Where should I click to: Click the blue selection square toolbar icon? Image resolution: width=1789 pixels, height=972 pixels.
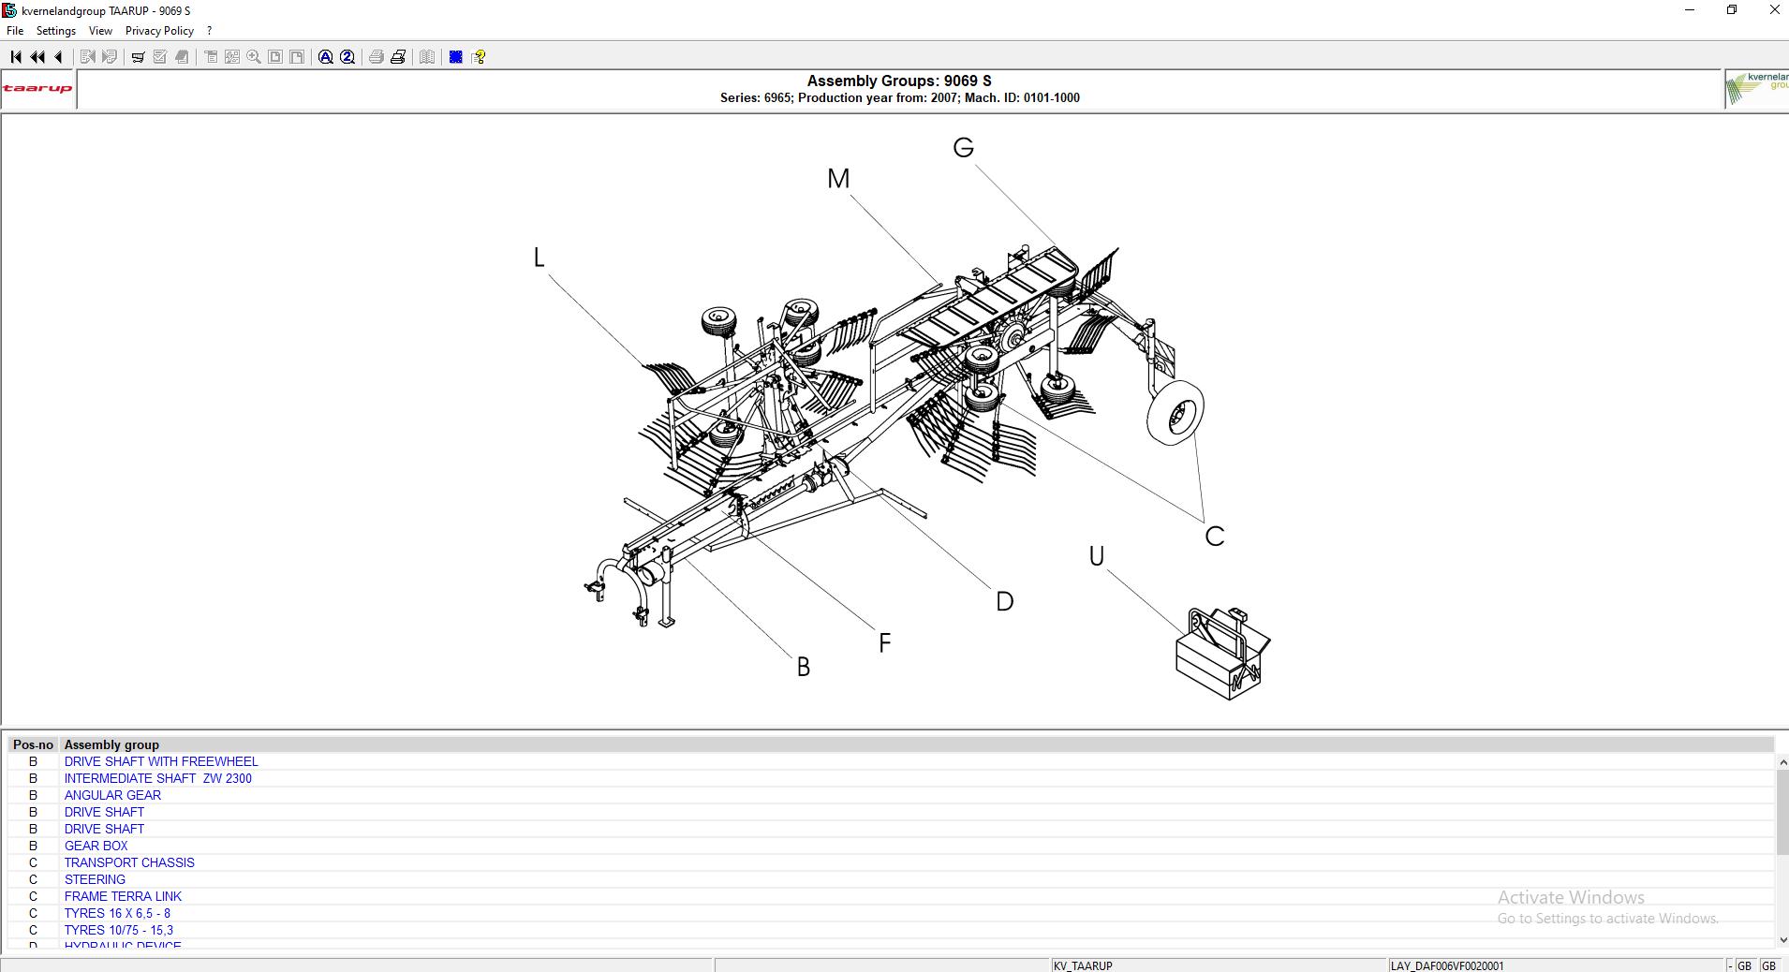coord(455,56)
